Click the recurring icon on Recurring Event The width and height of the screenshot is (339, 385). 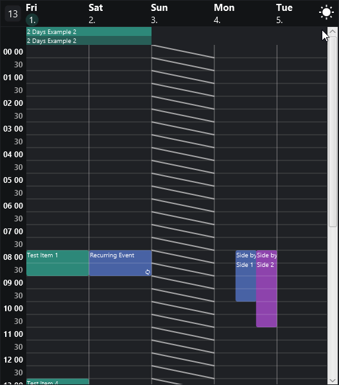coord(148,272)
